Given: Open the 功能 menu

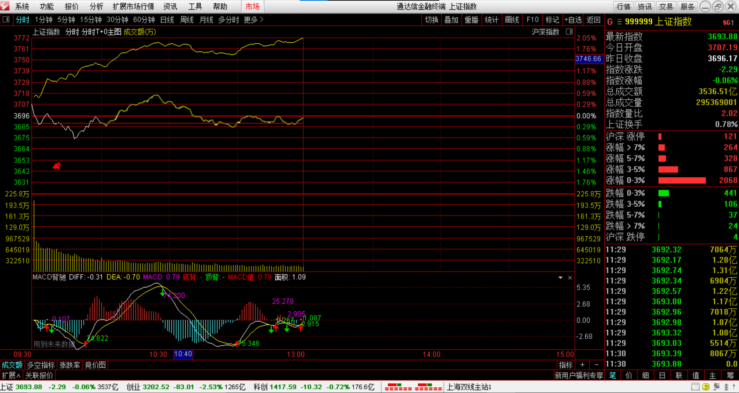Looking at the screenshot, I should [x=47, y=7].
